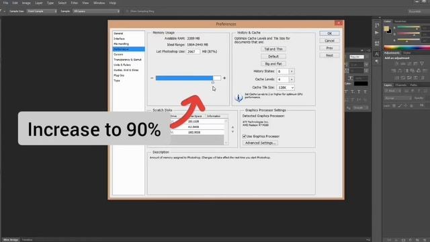Open the Cache Levels arrow dropdown

pos(292,79)
